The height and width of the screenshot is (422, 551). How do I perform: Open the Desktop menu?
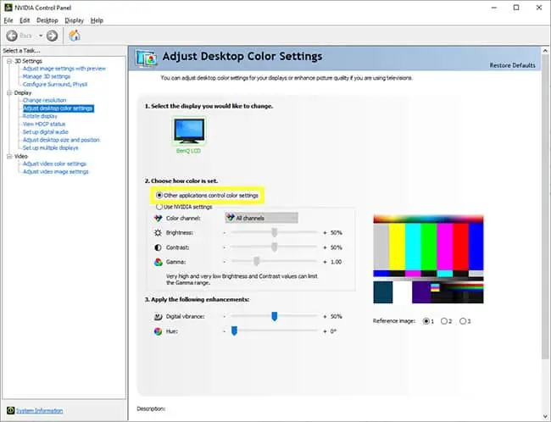pyautogui.click(x=47, y=19)
